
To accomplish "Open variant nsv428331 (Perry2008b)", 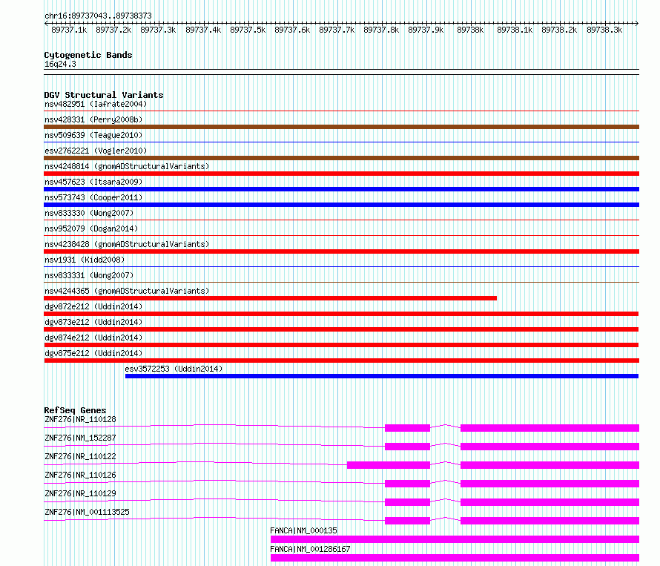I will tap(93, 119).
